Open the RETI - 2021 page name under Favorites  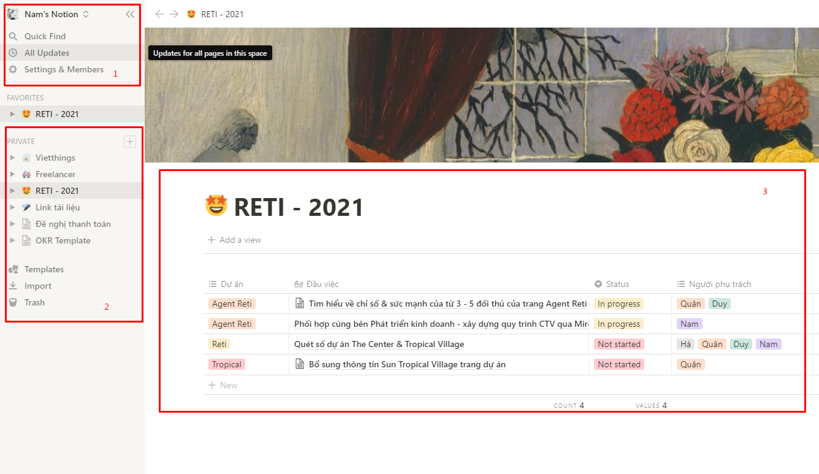57,114
